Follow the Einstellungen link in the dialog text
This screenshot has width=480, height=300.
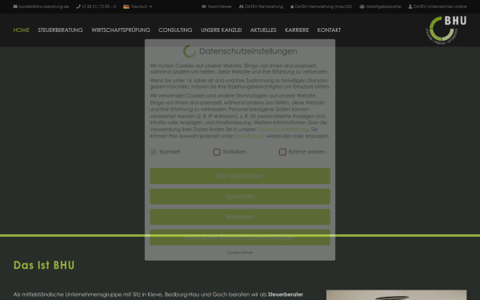point(250,136)
